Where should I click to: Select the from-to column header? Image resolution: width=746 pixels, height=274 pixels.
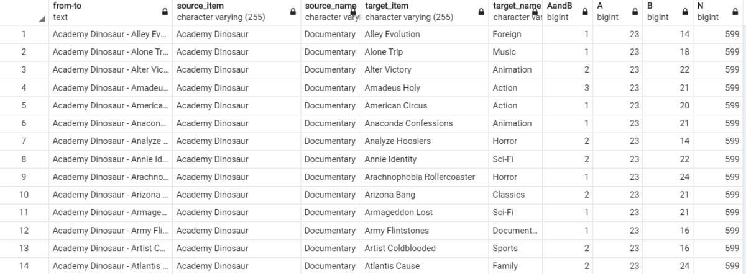click(x=111, y=12)
